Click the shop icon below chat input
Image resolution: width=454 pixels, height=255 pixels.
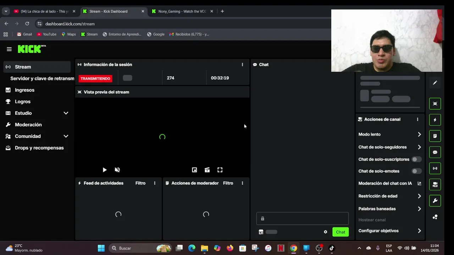pyautogui.click(x=261, y=232)
